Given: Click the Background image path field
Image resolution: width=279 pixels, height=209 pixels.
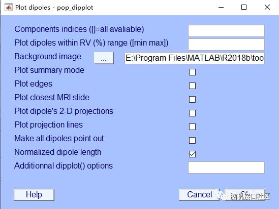Looking at the screenshot, I should pyautogui.click(x=195, y=58).
